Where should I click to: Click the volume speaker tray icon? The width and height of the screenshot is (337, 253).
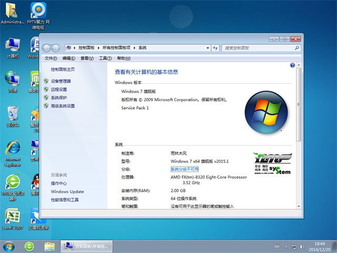click(302, 247)
